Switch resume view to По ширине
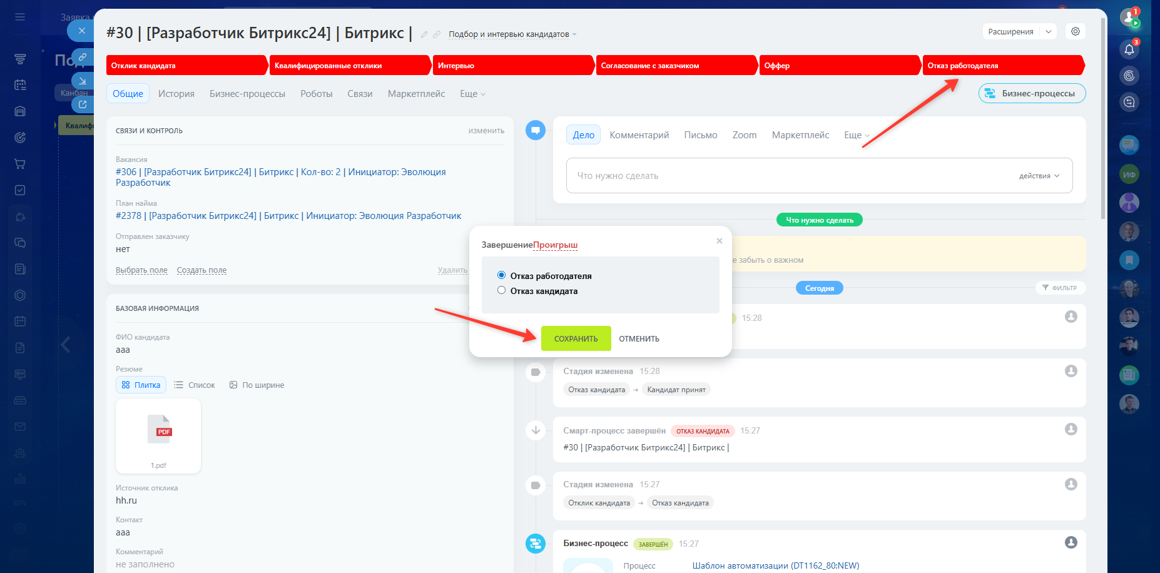Viewport: 1160px width, 573px height. pyautogui.click(x=257, y=385)
